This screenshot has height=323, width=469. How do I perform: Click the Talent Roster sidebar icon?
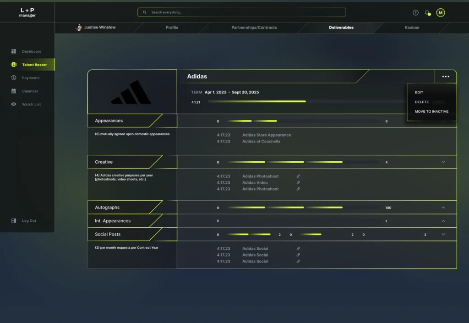coord(13,65)
